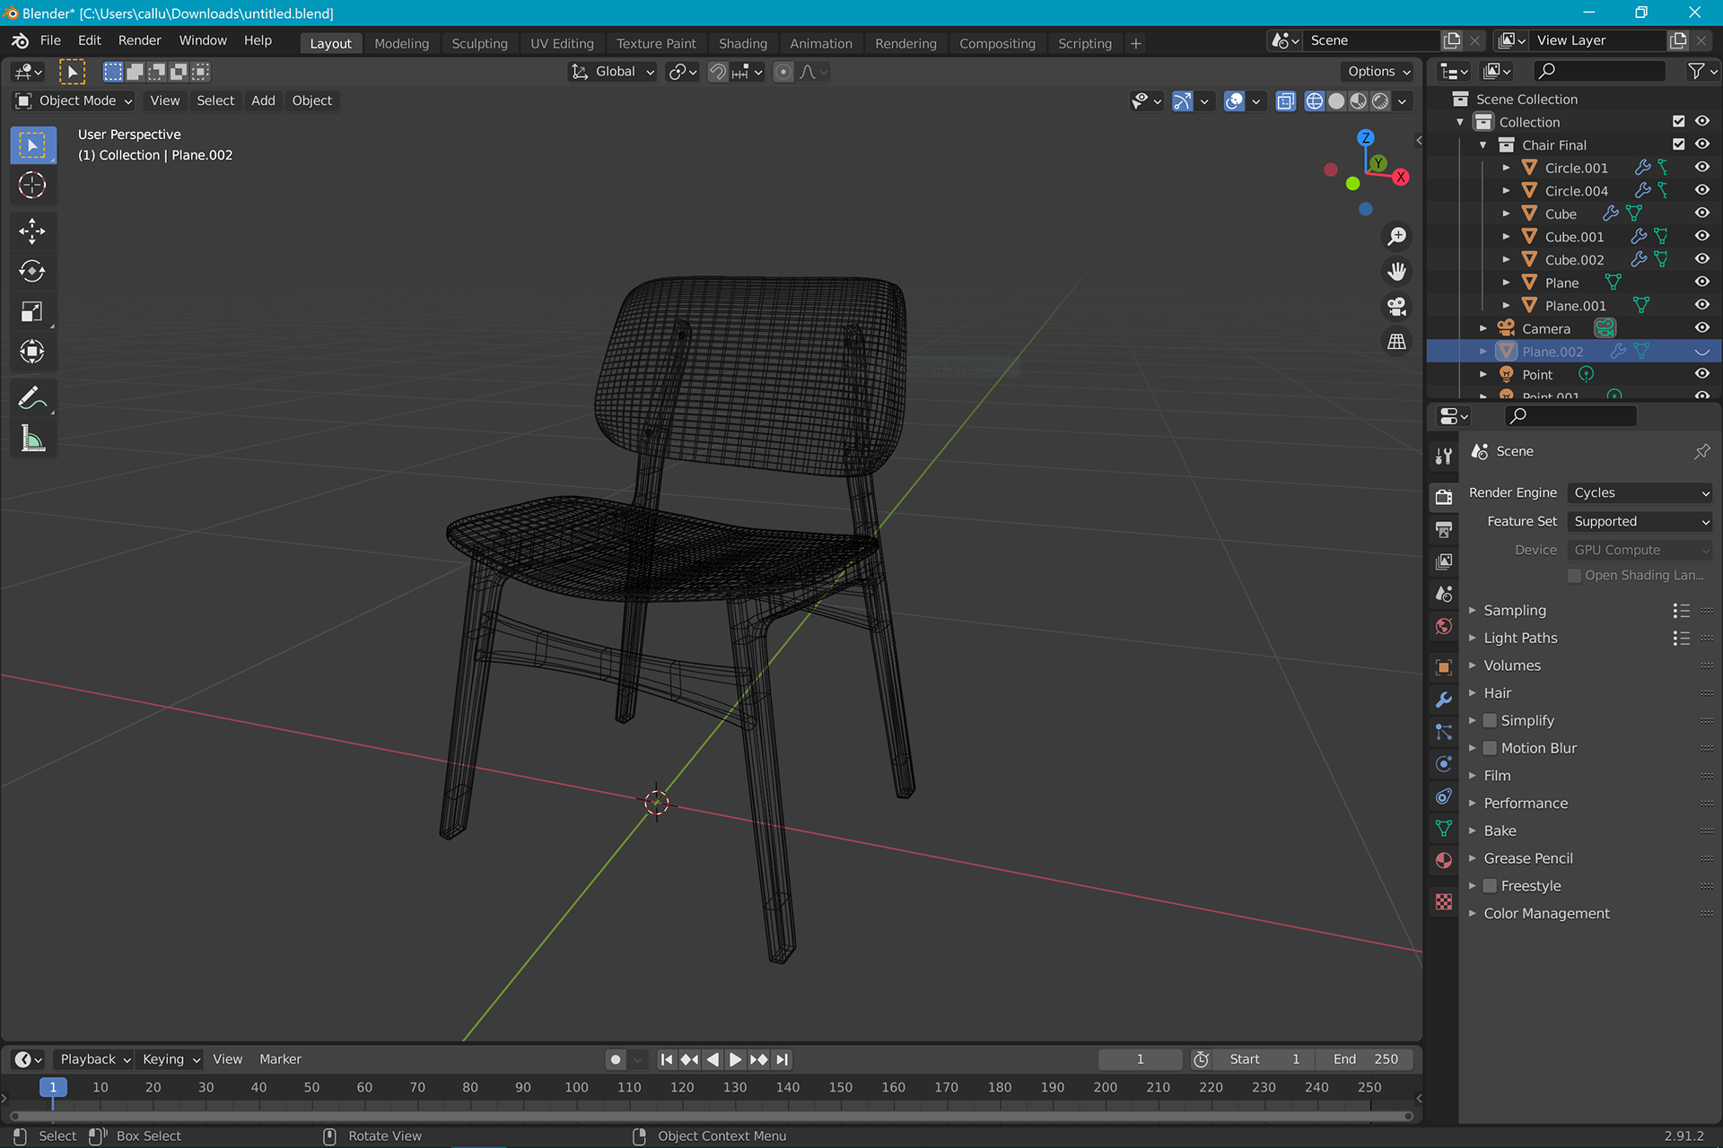Open the Material properties tab

coord(1443,860)
